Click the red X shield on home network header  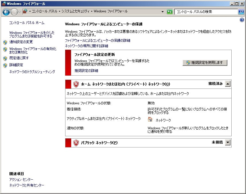(76, 84)
